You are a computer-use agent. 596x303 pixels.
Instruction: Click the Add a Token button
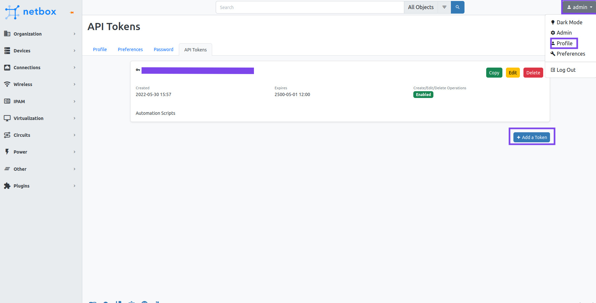[532, 137]
